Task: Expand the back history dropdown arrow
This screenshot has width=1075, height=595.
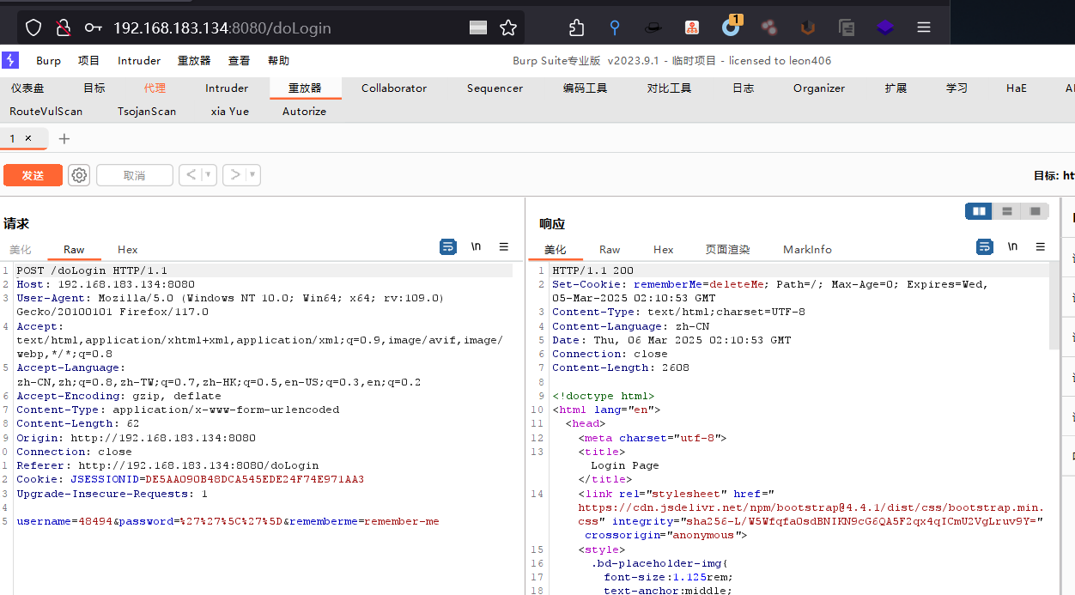Action: 209,175
